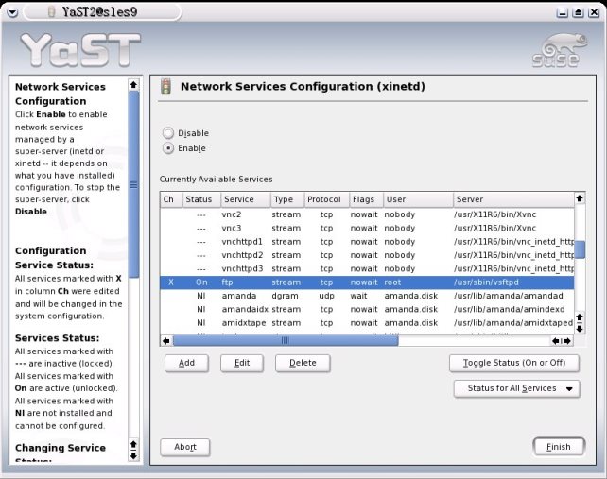The height and width of the screenshot is (479, 607).
Task: Select the vnchttpd1 service row
Action: 367,242
